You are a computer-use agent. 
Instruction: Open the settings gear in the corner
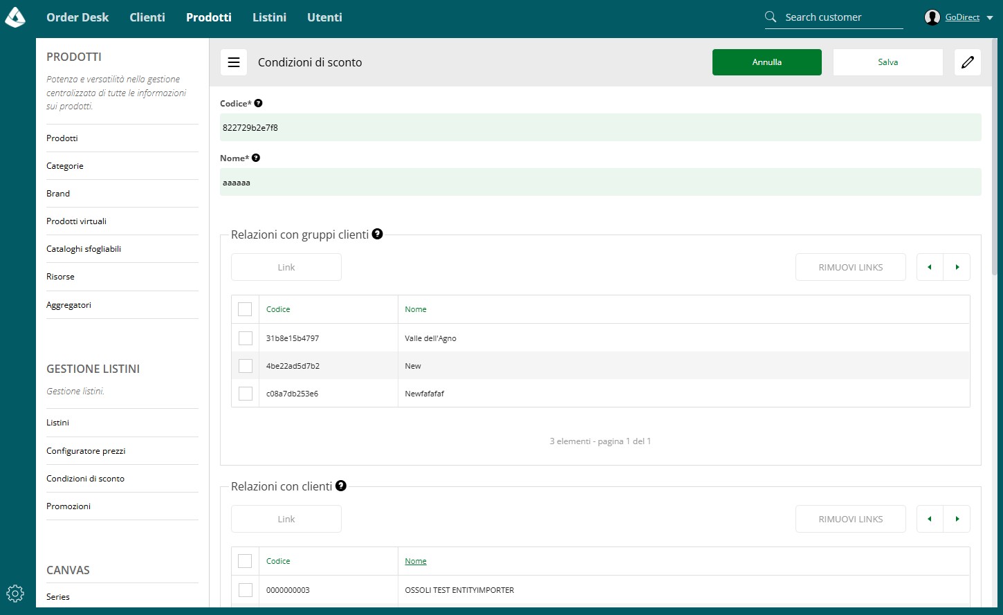15,593
